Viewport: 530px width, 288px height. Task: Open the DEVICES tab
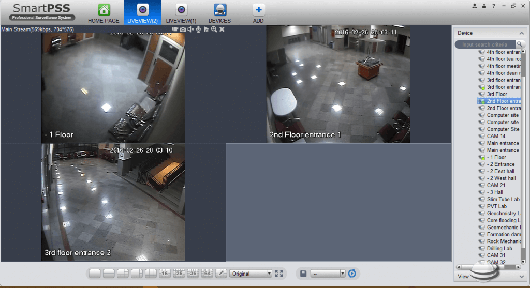point(219,13)
